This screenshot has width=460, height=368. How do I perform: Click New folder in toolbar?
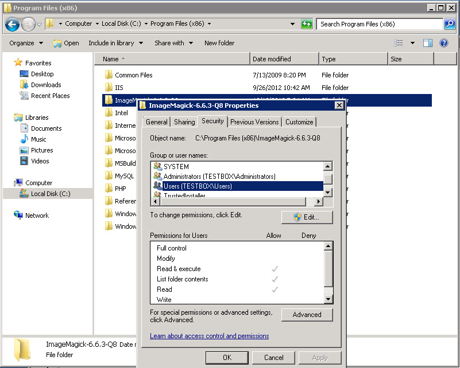(x=219, y=43)
